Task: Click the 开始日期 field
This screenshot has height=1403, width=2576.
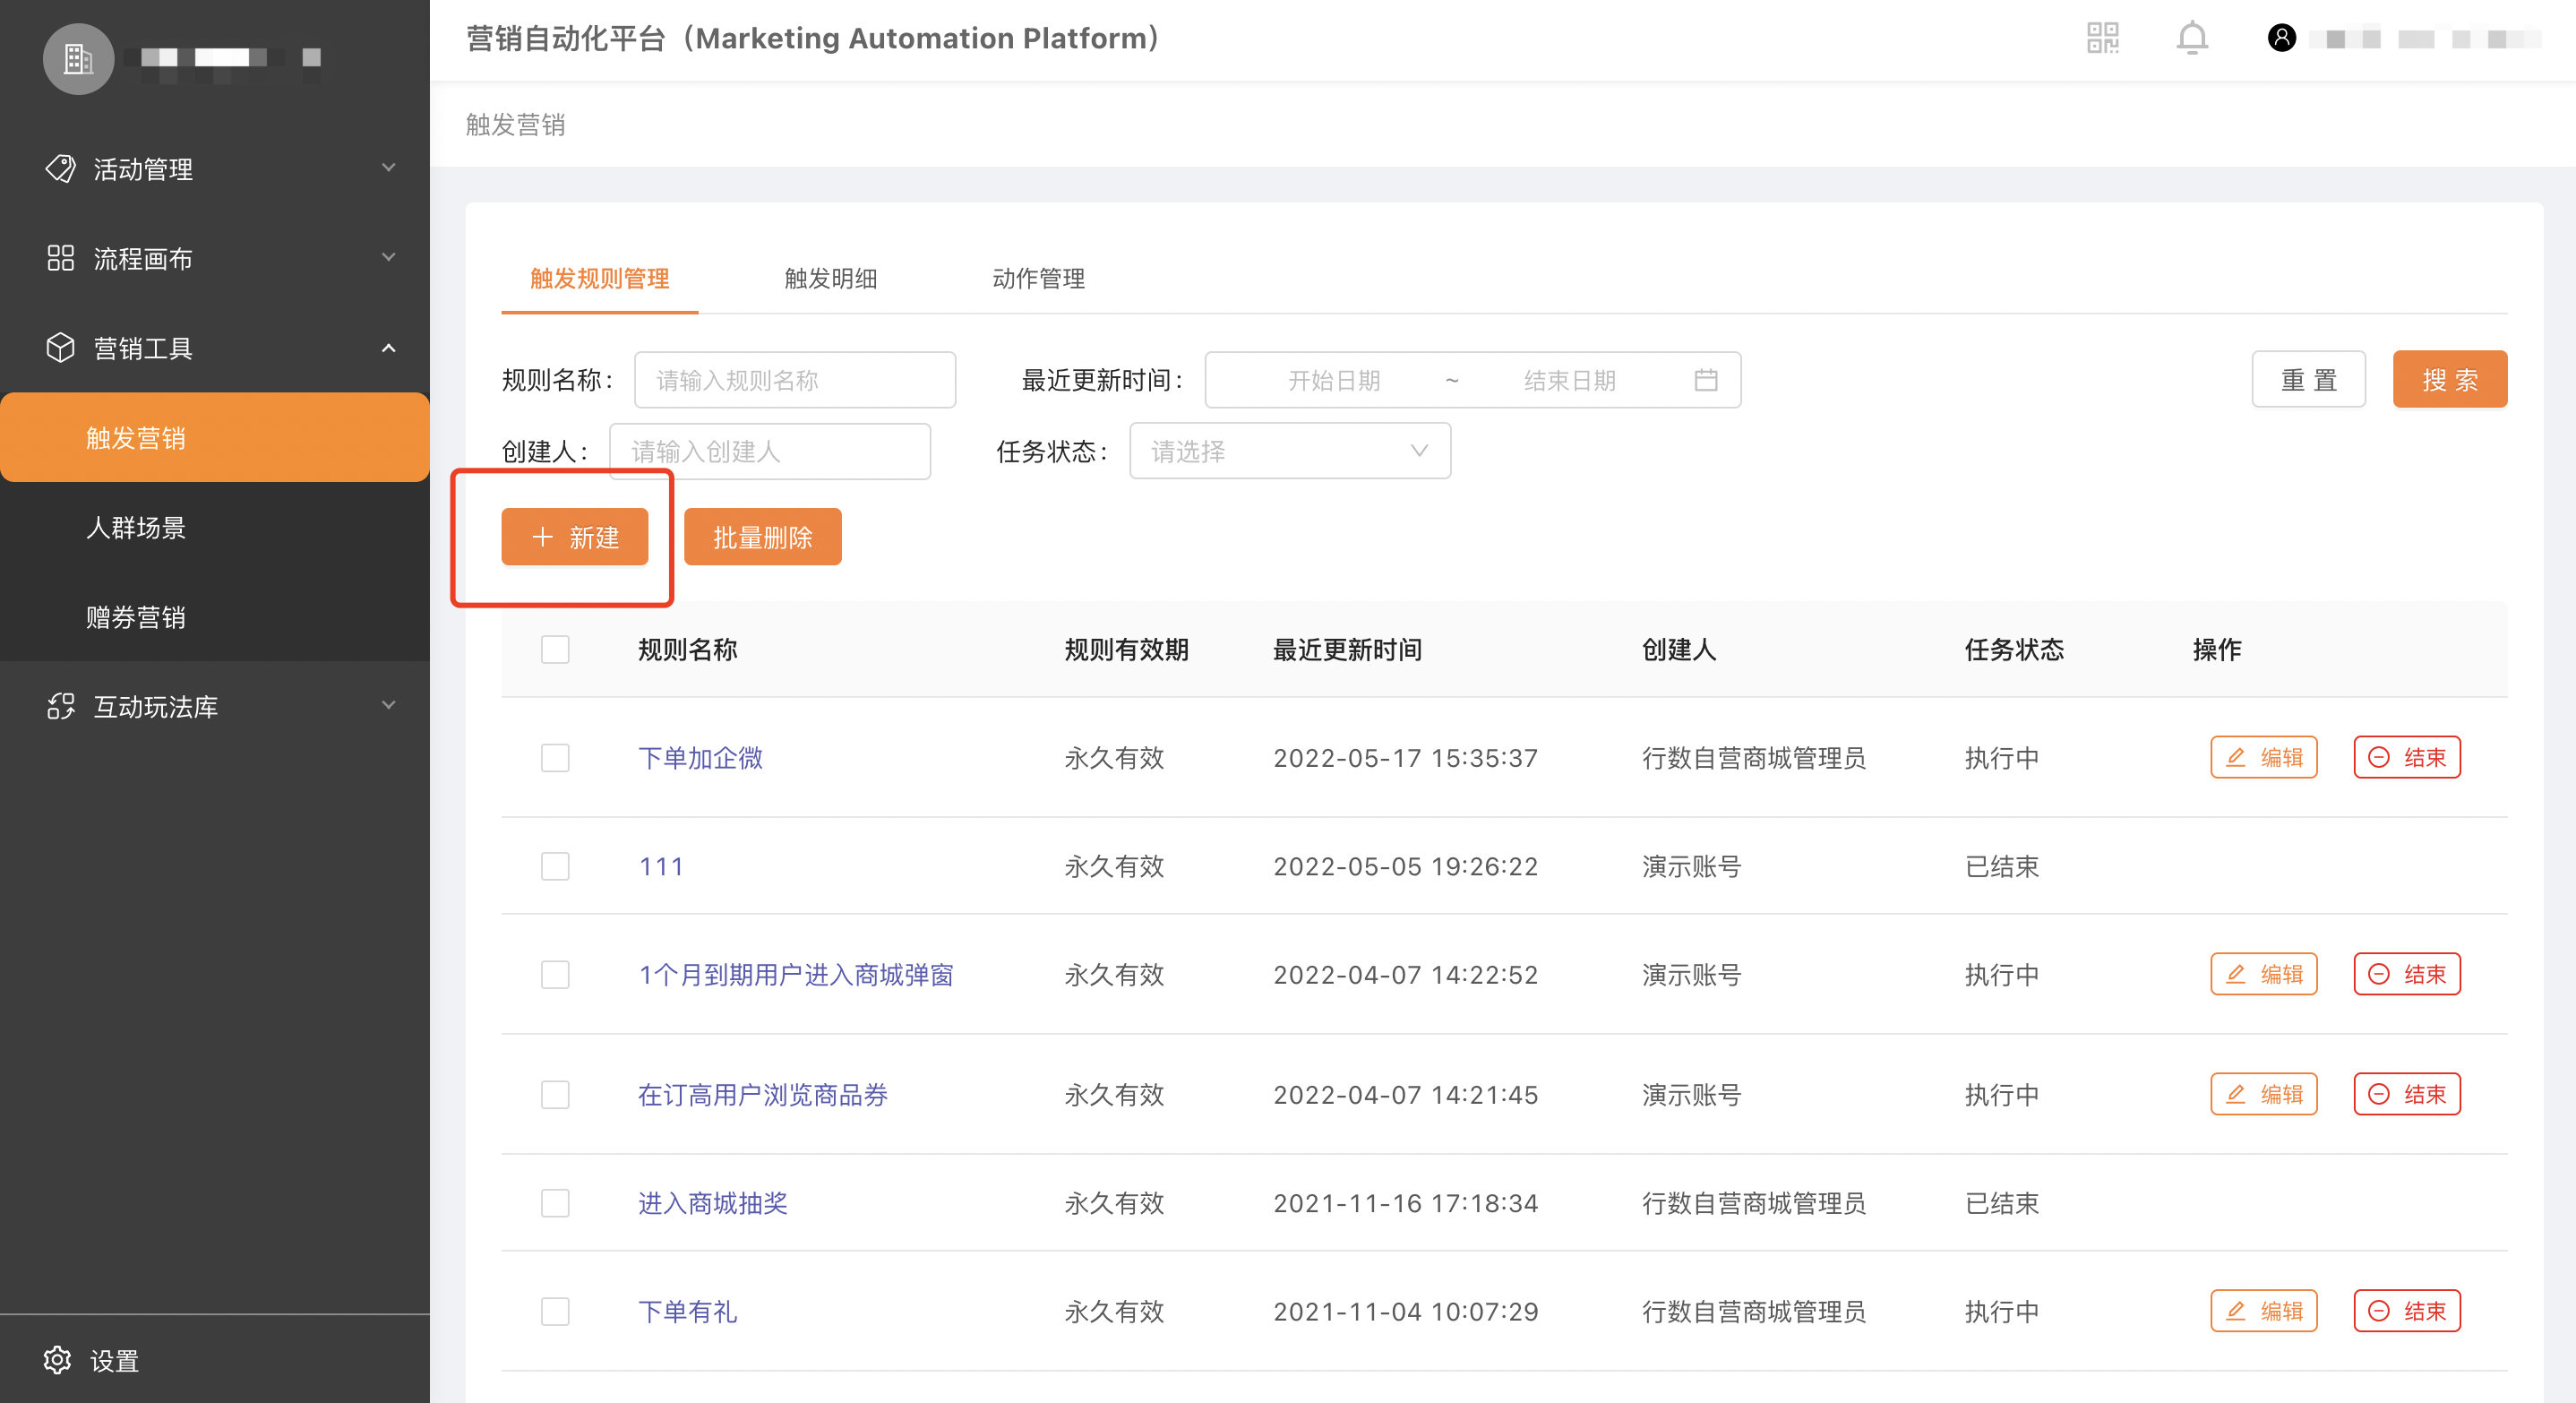Action: pos(1333,380)
